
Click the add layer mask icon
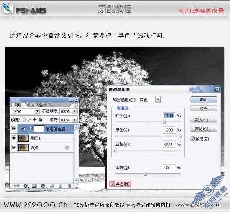point(34,186)
